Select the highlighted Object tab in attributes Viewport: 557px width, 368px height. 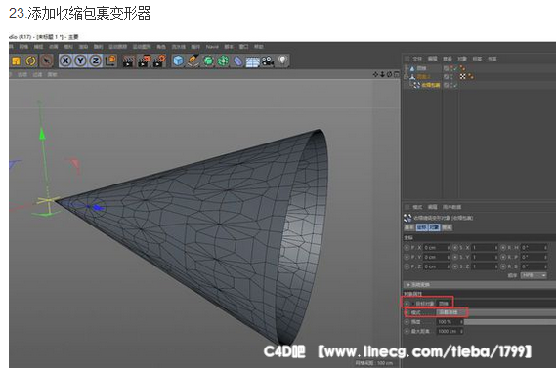click(x=434, y=227)
